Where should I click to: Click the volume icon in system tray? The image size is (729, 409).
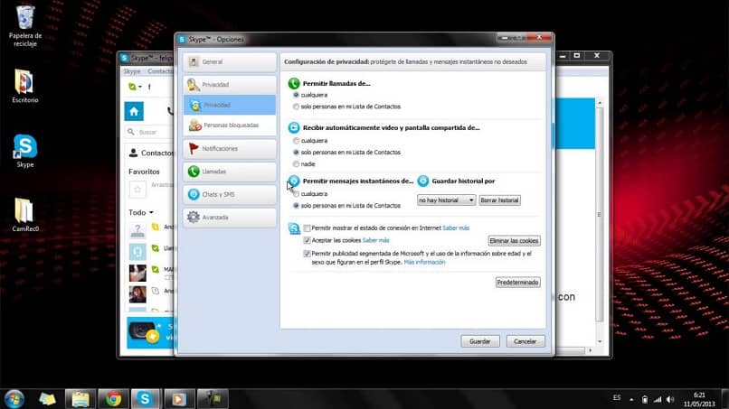pyautogui.click(x=670, y=399)
